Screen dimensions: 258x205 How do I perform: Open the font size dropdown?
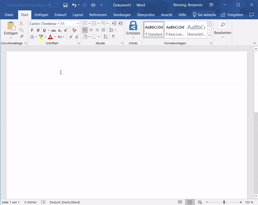(x=78, y=24)
